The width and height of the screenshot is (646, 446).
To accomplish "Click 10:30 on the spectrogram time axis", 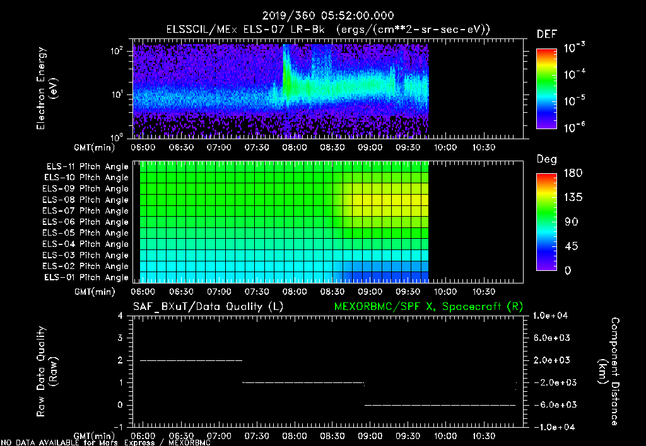I will 484,147.
